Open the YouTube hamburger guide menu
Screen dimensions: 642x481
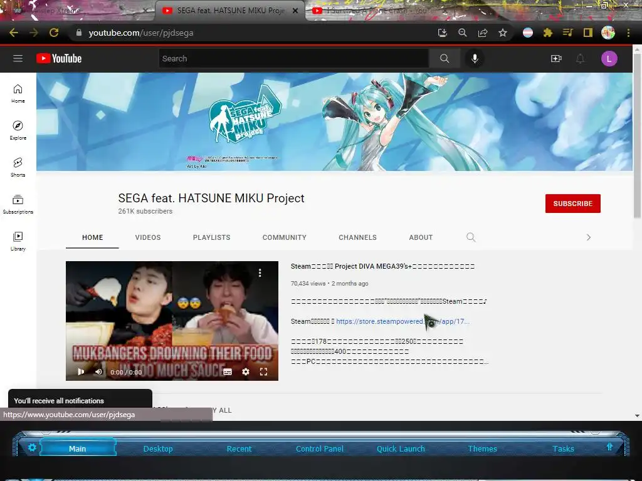(18, 58)
